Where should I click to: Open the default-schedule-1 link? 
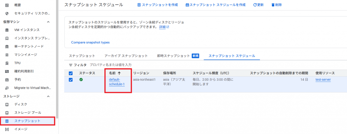coord(117,82)
